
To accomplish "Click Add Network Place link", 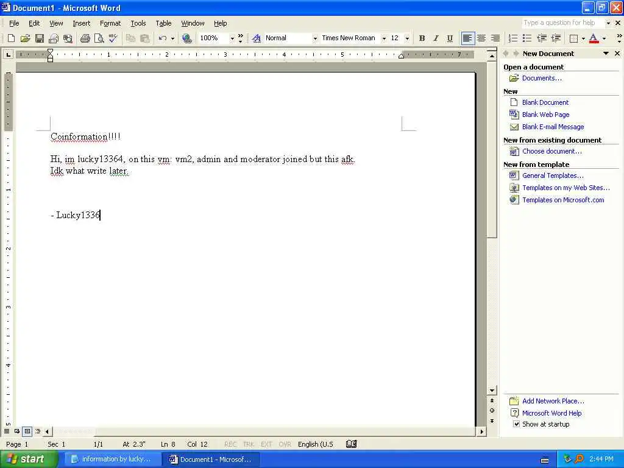I will pyautogui.click(x=553, y=401).
